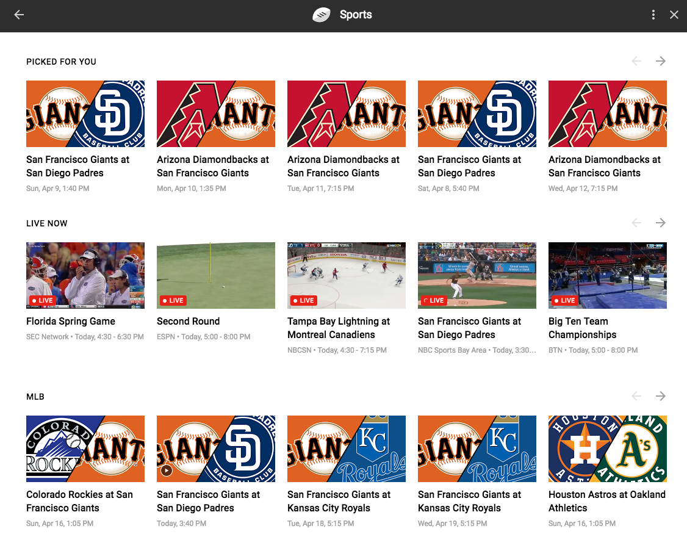Click the LIVE badge on NBC Sports Giants game
Viewport: 687px width, 537px height.
coord(434,300)
